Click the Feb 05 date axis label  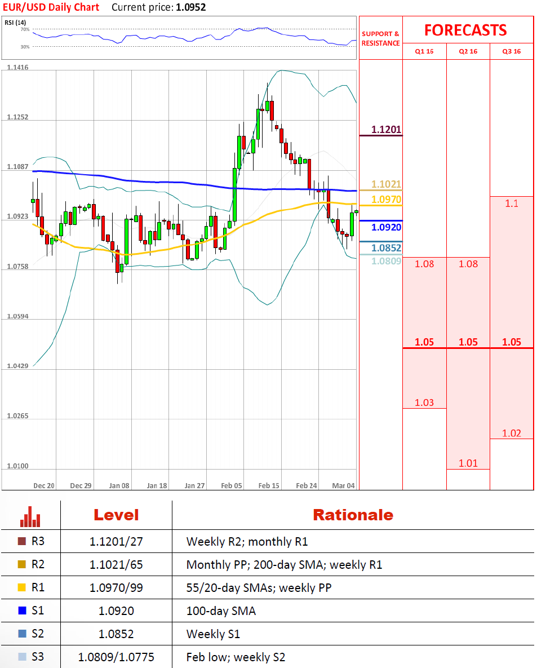pyautogui.click(x=232, y=486)
